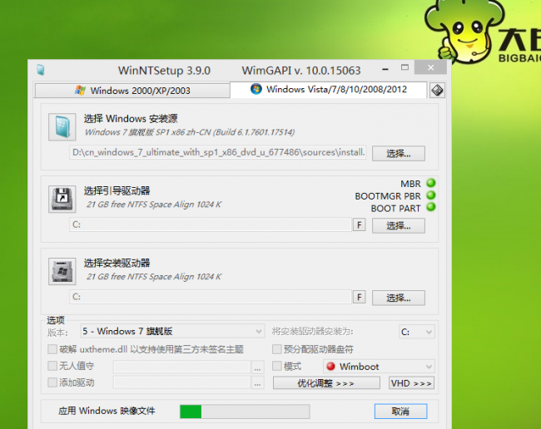Screen dimensions: 541x429
Task: Click the red Wimboot mode indicator
Action: click(330, 367)
